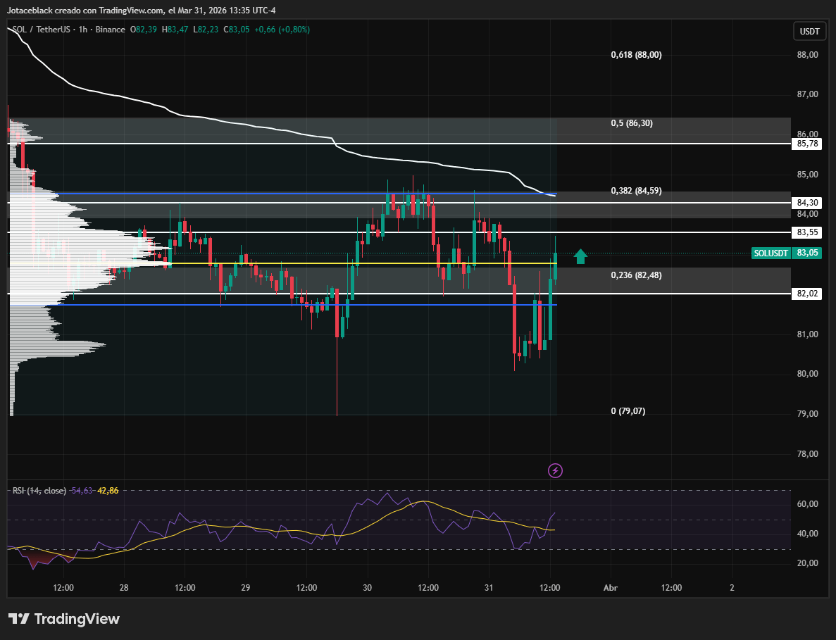Select the RSI (14, close) indicator legend
The width and height of the screenshot is (836, 640).
[x=39, y=490]
